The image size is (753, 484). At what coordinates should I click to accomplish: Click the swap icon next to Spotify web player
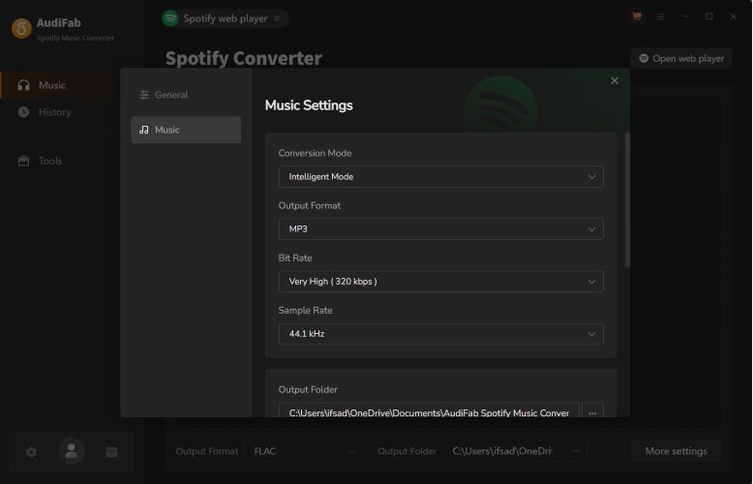278,18
